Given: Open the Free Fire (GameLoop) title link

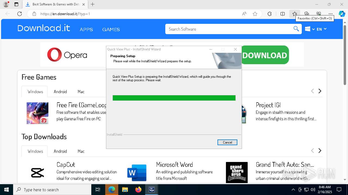Looking at the screenshot, I should [x=81, y=105].
